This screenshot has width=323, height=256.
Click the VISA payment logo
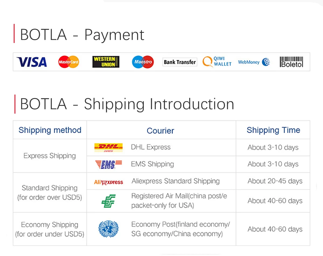point(31,62)
